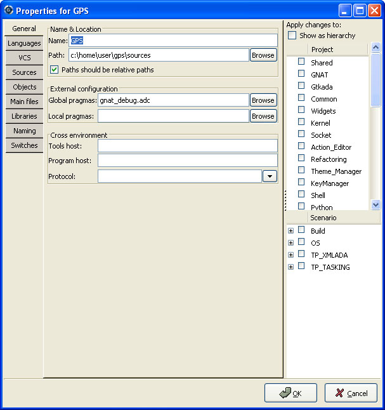Click the Global pragmas field
The image size is (385, 410).
coord(173,100)
